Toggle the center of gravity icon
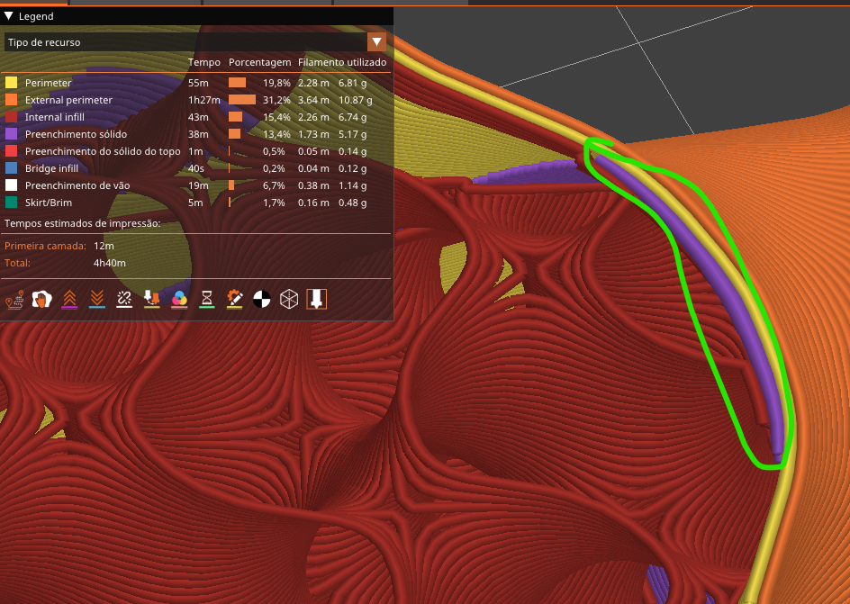Viewport: 850px width, 604px height. (260, 298)
